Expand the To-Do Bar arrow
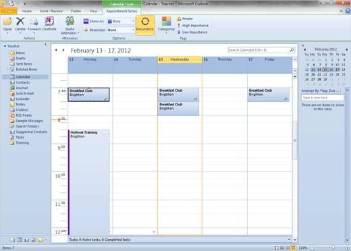 pyautogui.click(x=303, y=45)
